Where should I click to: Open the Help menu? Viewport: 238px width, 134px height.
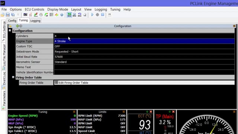click(x=127, y=9)
